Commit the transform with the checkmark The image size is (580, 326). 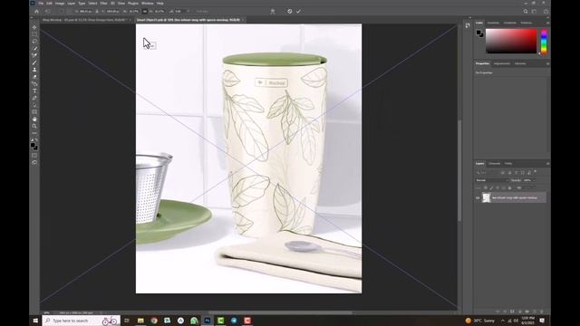coord(298,12)
